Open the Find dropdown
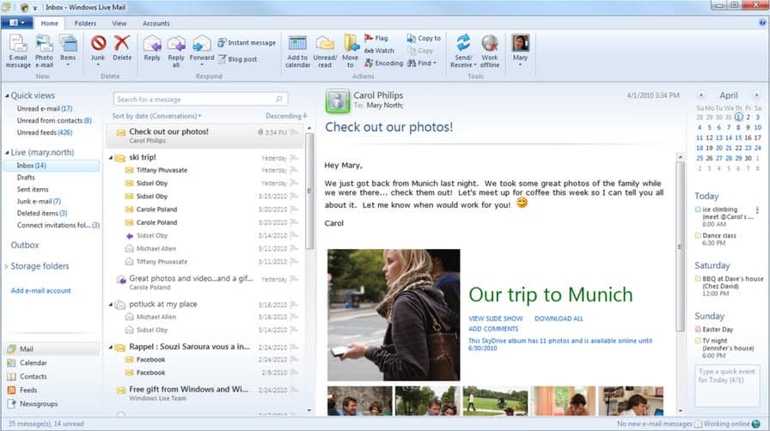The width and height of the screenshot is (770, 431). click(422, 63)
